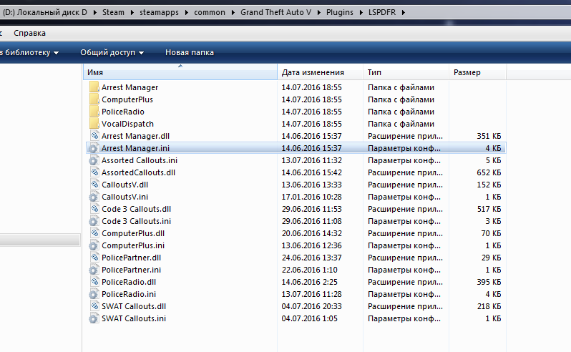Click the ComputerPlus.dll file icon
571x352 pixels.
(94, 233)
